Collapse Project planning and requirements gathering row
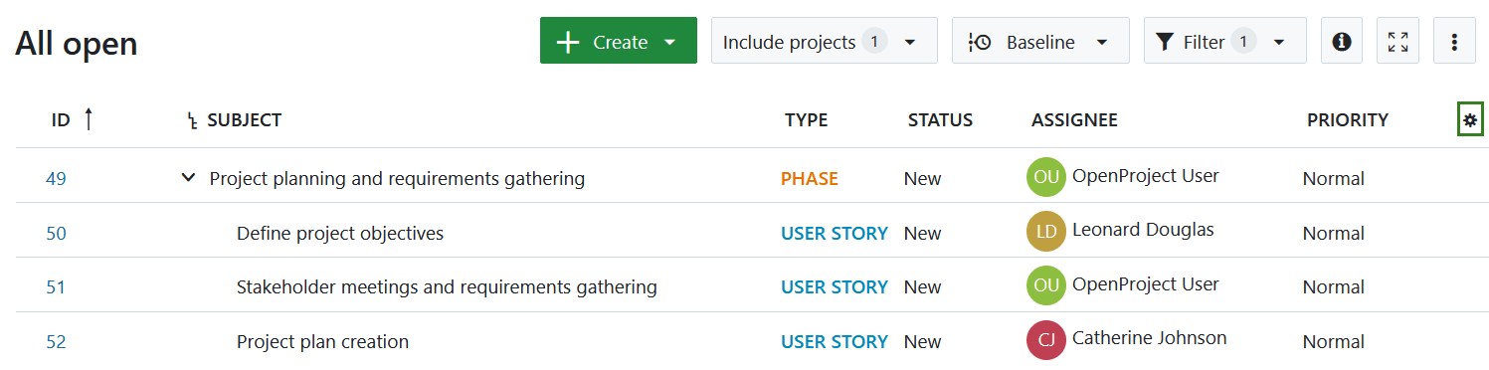 (x=188, y=178)
